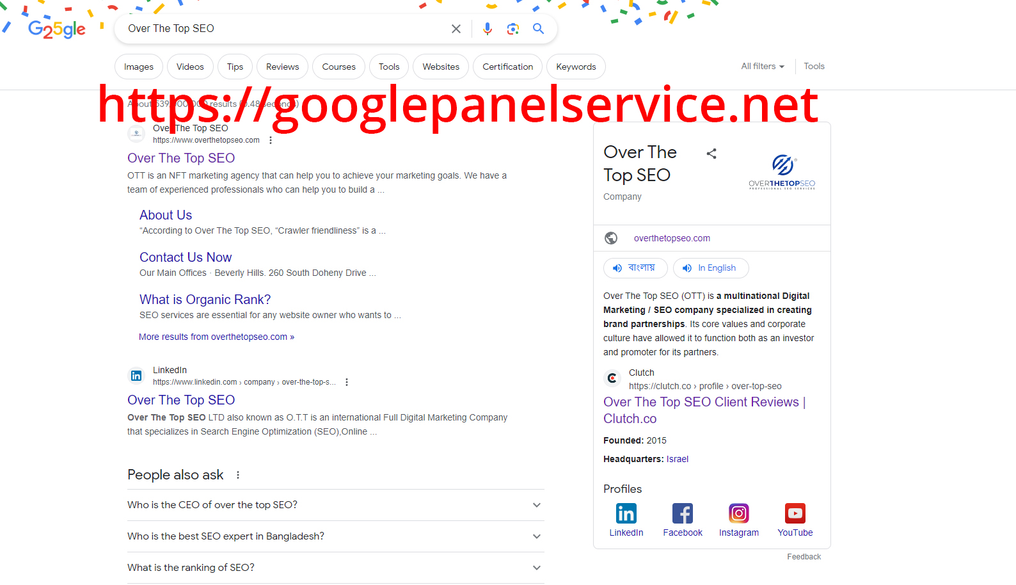Select the Certification filter chip
This screenshot has width=1016, height=585.
pyautogui.click(x=507, y=67)
